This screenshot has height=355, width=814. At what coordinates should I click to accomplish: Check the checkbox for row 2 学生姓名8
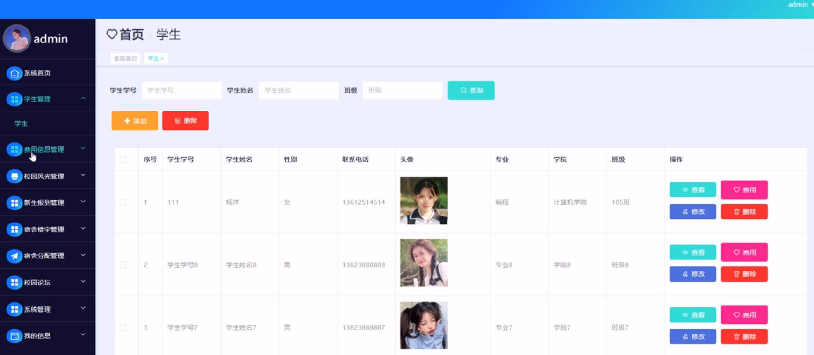(123, 265)
